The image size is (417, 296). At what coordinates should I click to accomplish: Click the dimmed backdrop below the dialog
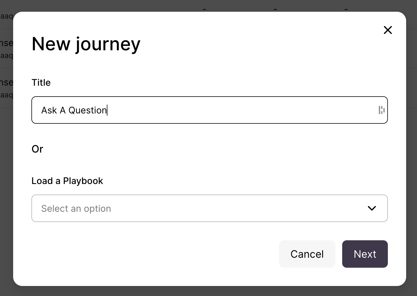click(209, 291)
